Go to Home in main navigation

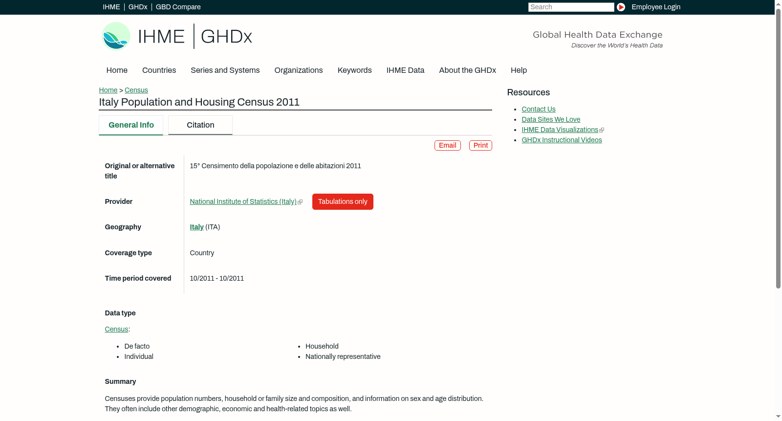(x=117, y=70)
